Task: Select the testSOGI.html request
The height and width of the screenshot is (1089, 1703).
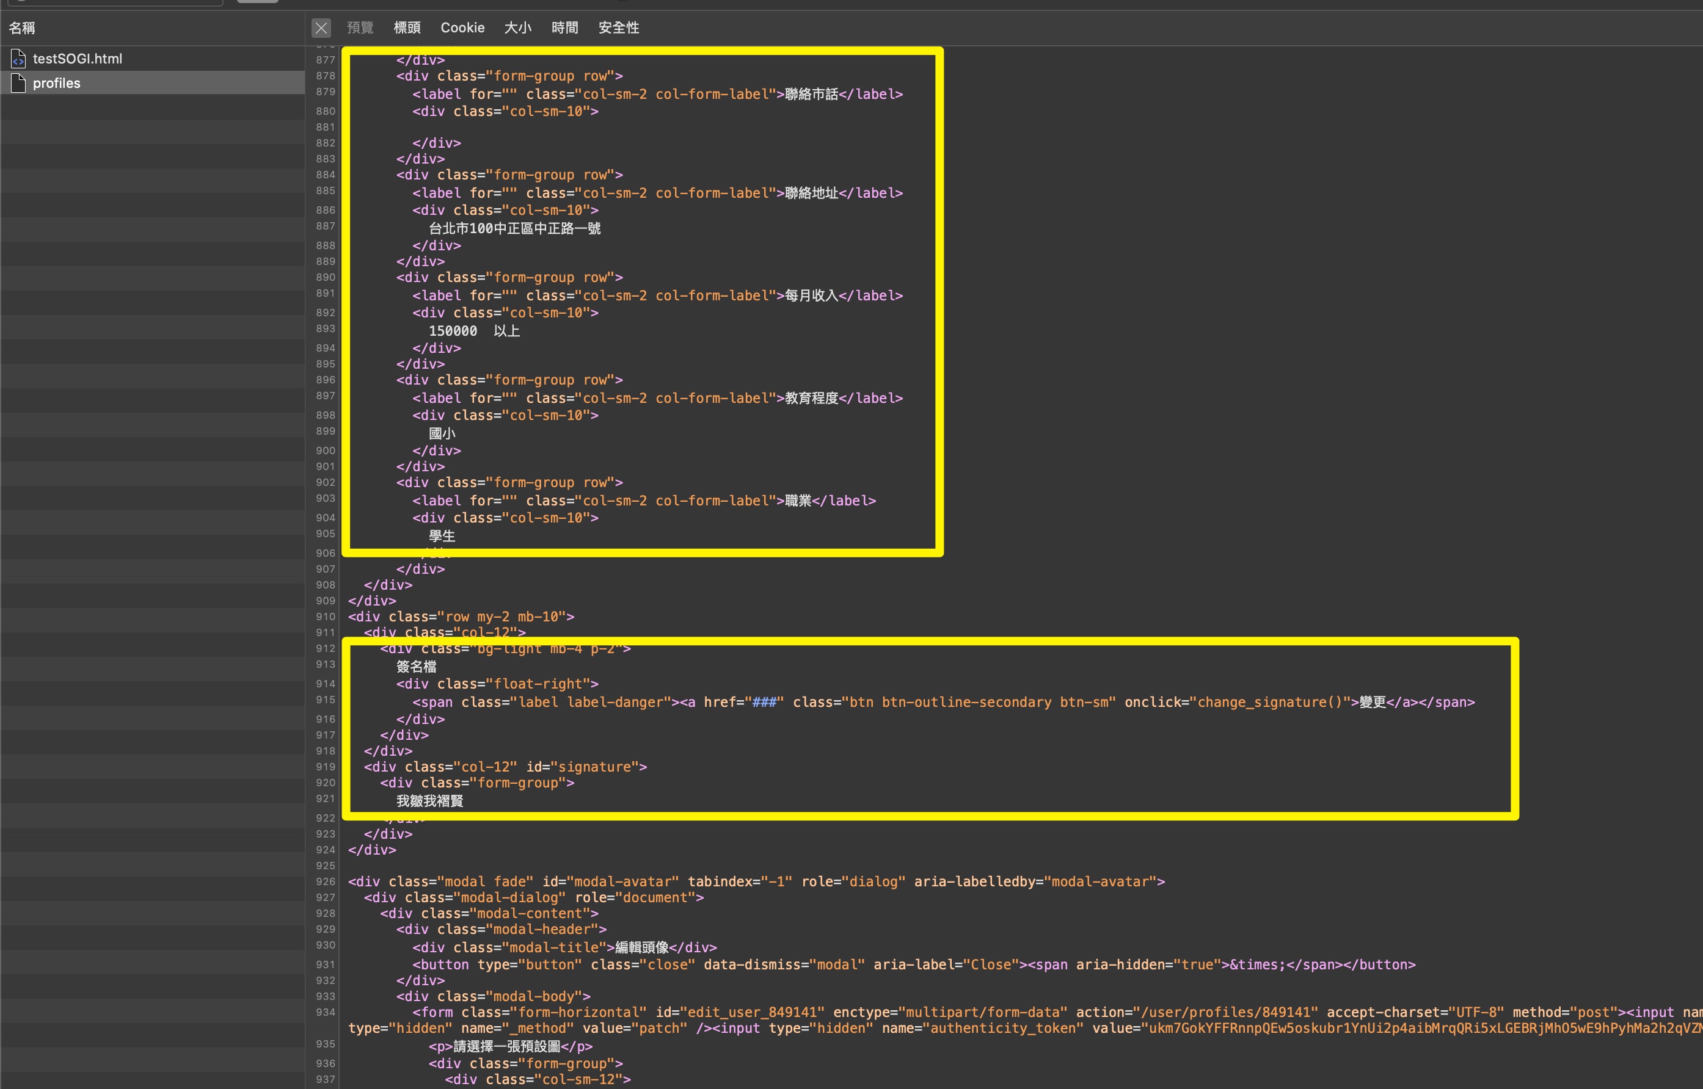Action: [152, 59]
